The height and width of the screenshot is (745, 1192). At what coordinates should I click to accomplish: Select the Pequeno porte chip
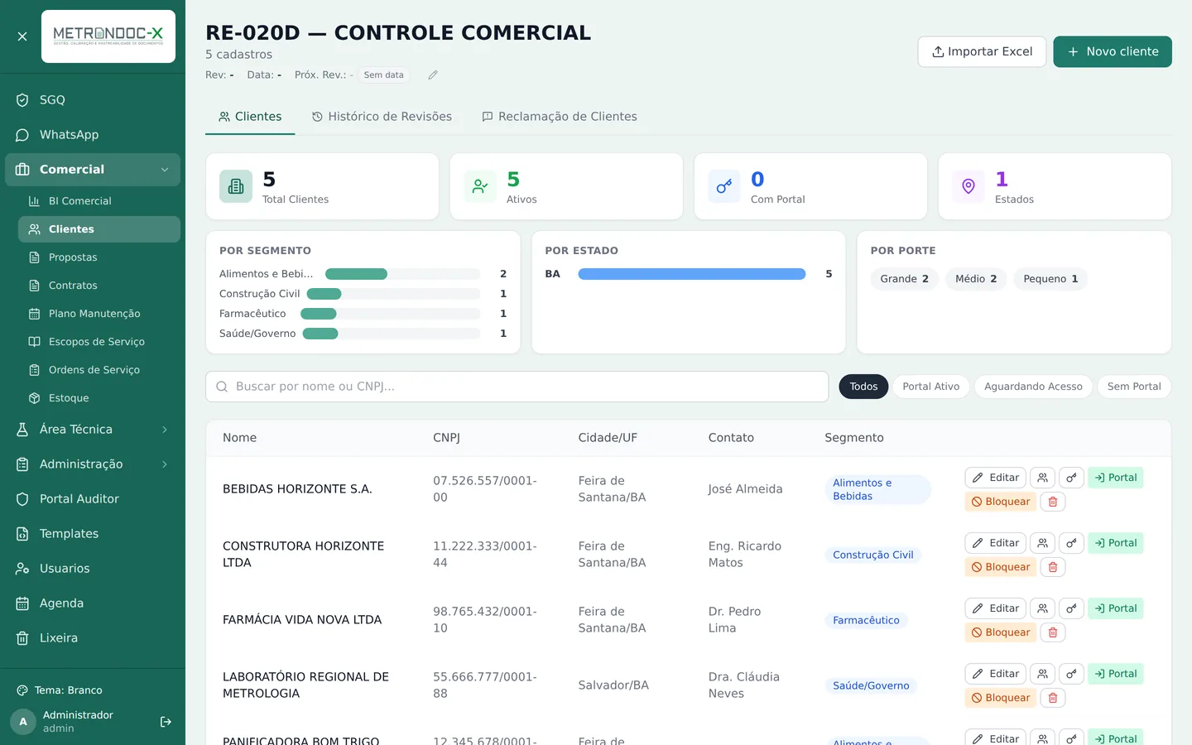tap(1050, 279)
